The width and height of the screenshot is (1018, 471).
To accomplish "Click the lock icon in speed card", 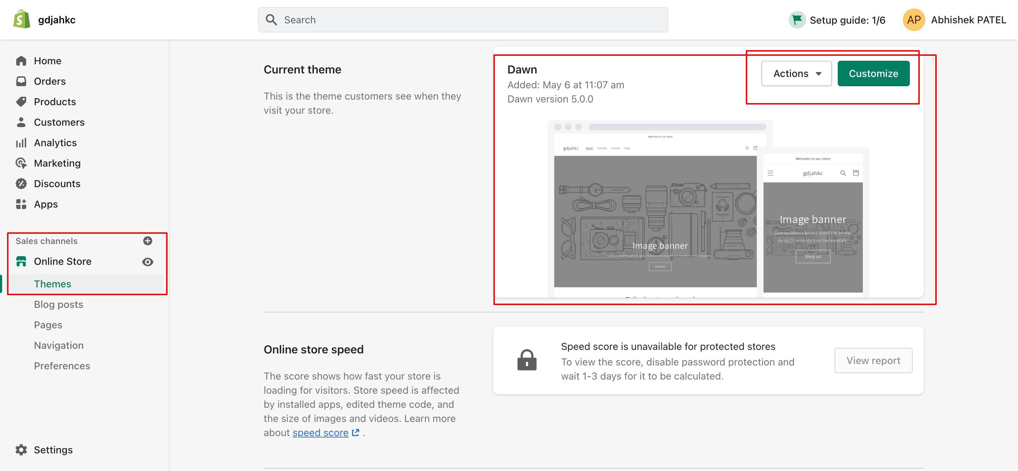I will click(527, 360).
